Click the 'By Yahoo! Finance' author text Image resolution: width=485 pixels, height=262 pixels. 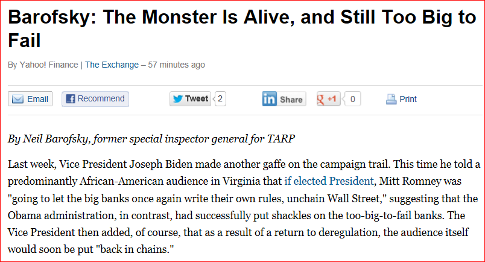(x=43, y=65)
